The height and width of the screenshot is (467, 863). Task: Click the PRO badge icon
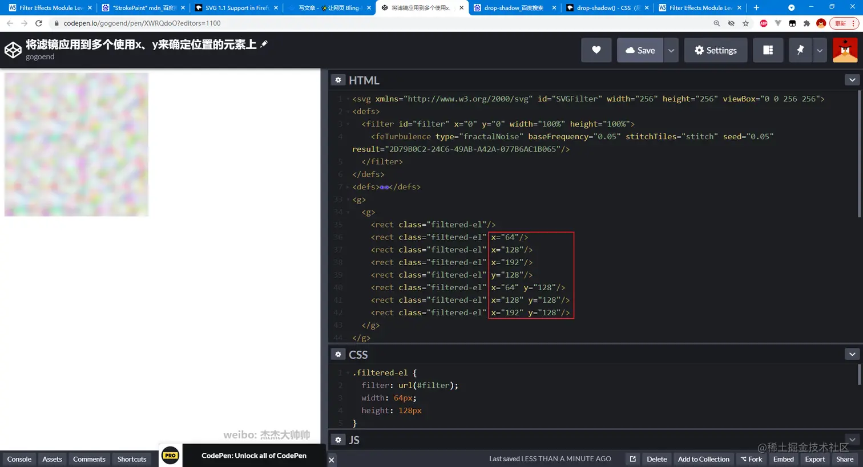170,456
